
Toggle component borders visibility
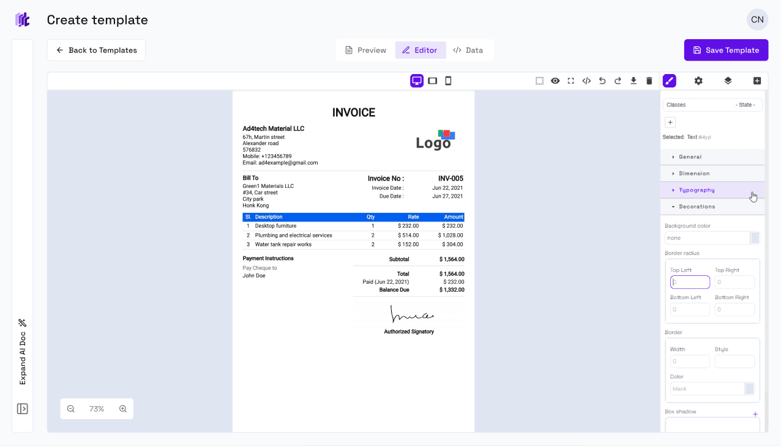539,80
